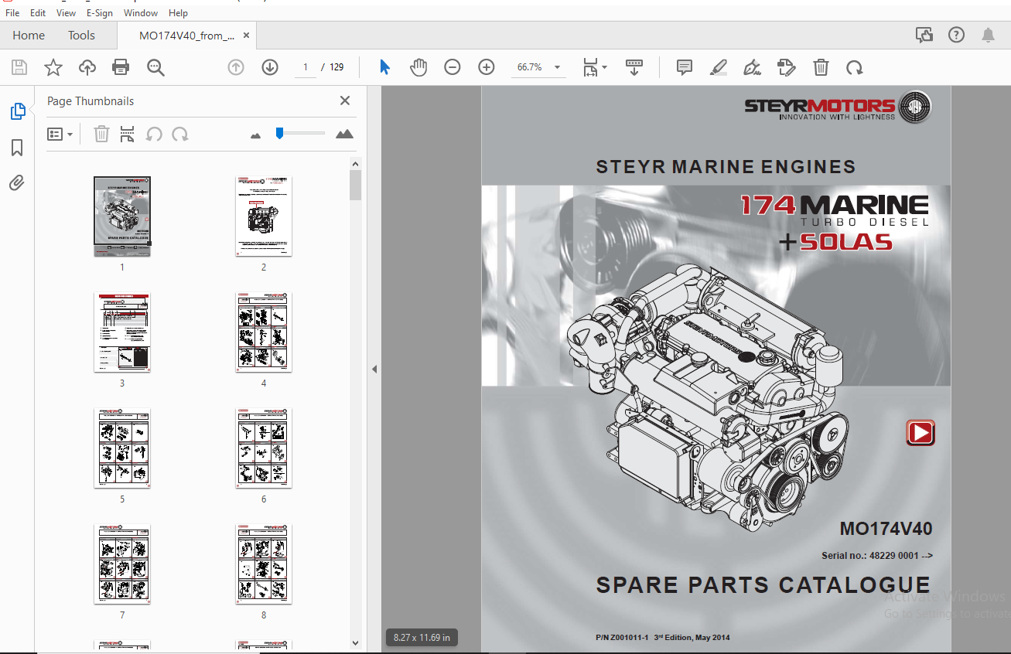Select page 6 thumbnail
1011x654 pixels.
pos(264,448)
